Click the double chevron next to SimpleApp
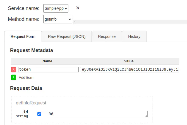This screenshot has height=125, width=187. [78, 8]
